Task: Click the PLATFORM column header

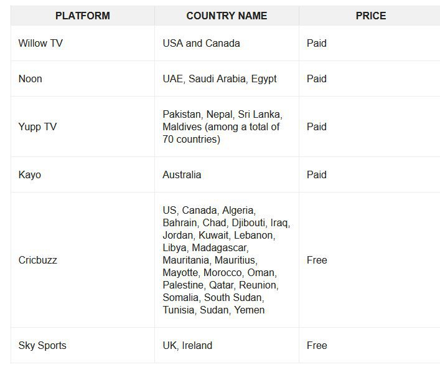Action: [x=83, y=16]
